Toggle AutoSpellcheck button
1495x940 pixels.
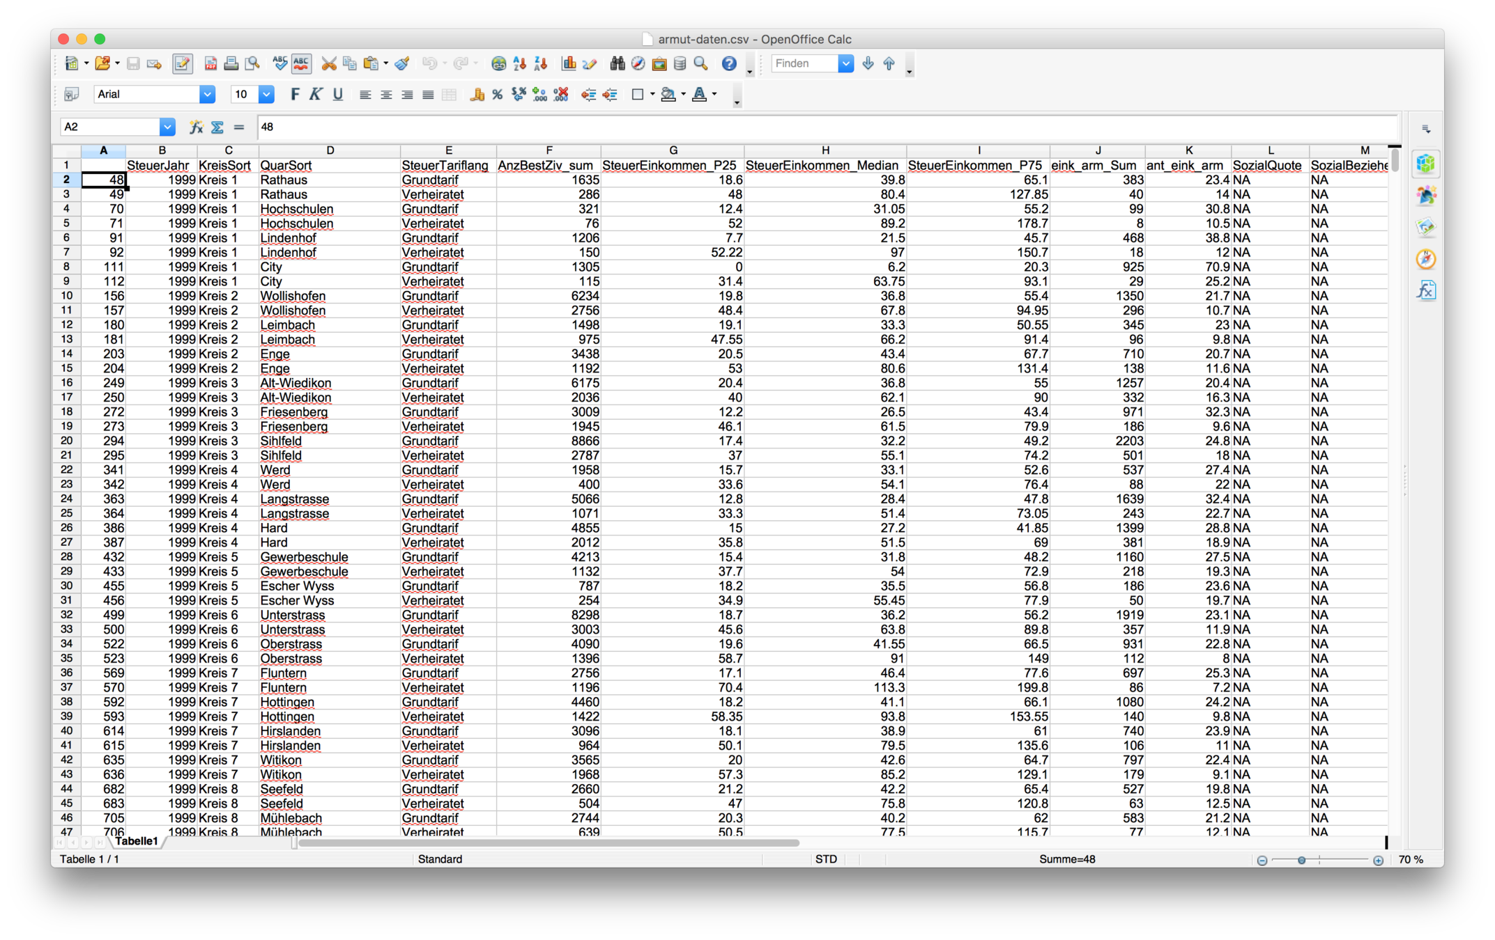(x=301, y=64)
